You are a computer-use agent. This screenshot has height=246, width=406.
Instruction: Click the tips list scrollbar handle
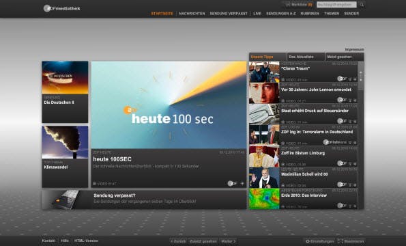click(x=361, y=76)
